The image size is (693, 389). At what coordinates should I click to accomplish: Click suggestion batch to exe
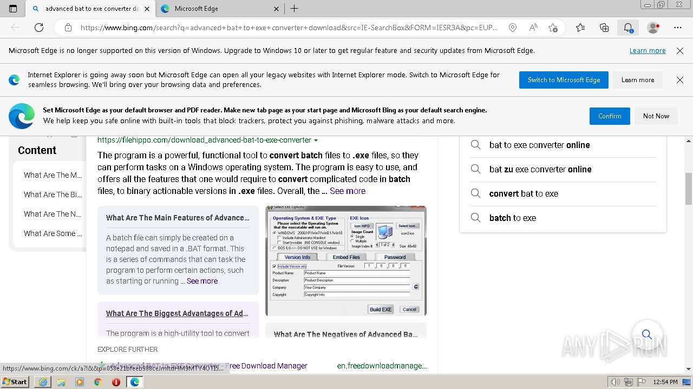(x=513, y=218)
